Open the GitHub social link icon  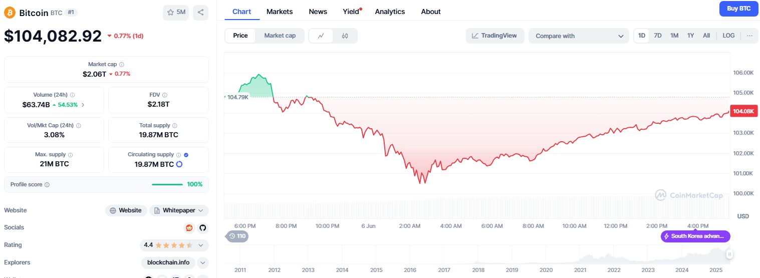point(202,228)
